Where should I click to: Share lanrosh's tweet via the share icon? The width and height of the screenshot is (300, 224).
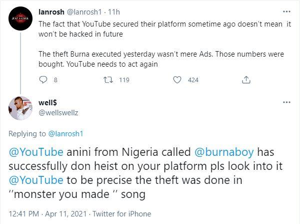coord(245,80)
